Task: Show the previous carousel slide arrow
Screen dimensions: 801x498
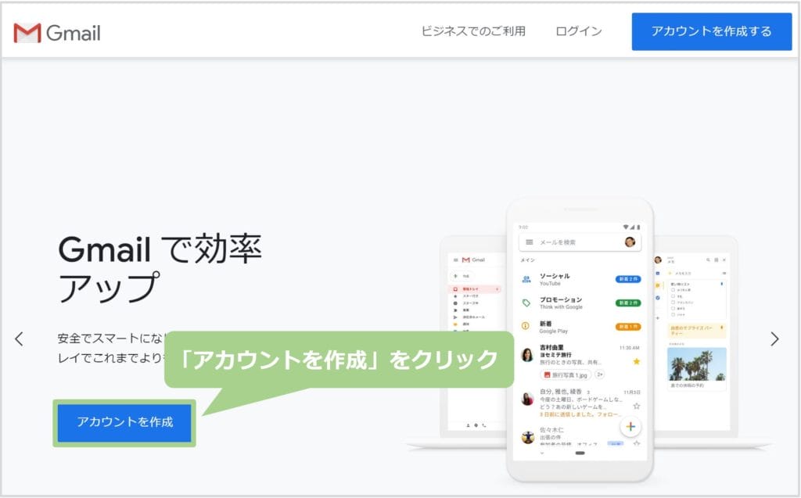Action: pyautogui.click(x=20, y=339)
